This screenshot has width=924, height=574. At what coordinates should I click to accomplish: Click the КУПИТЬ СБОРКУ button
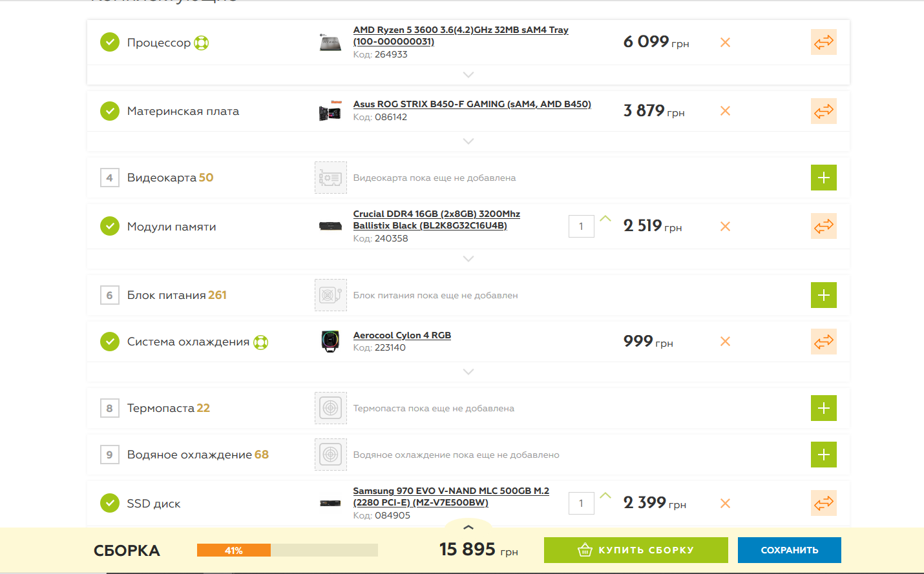pos(636,550)
